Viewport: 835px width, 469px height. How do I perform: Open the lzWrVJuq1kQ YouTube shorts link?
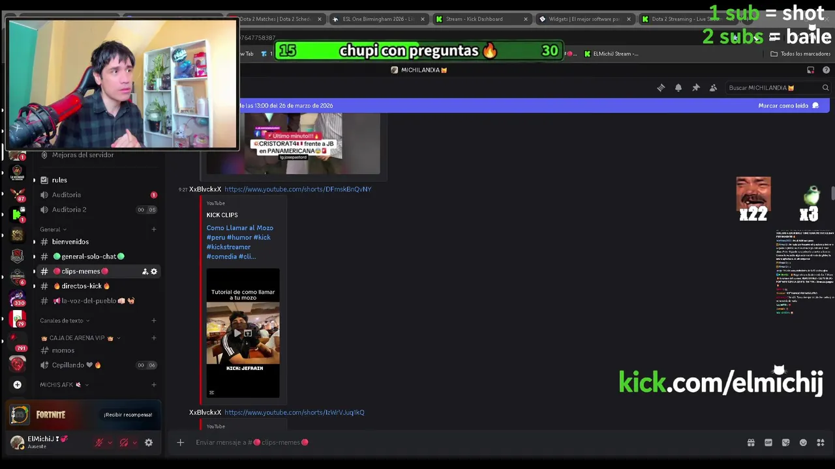[x=294, y=412]
